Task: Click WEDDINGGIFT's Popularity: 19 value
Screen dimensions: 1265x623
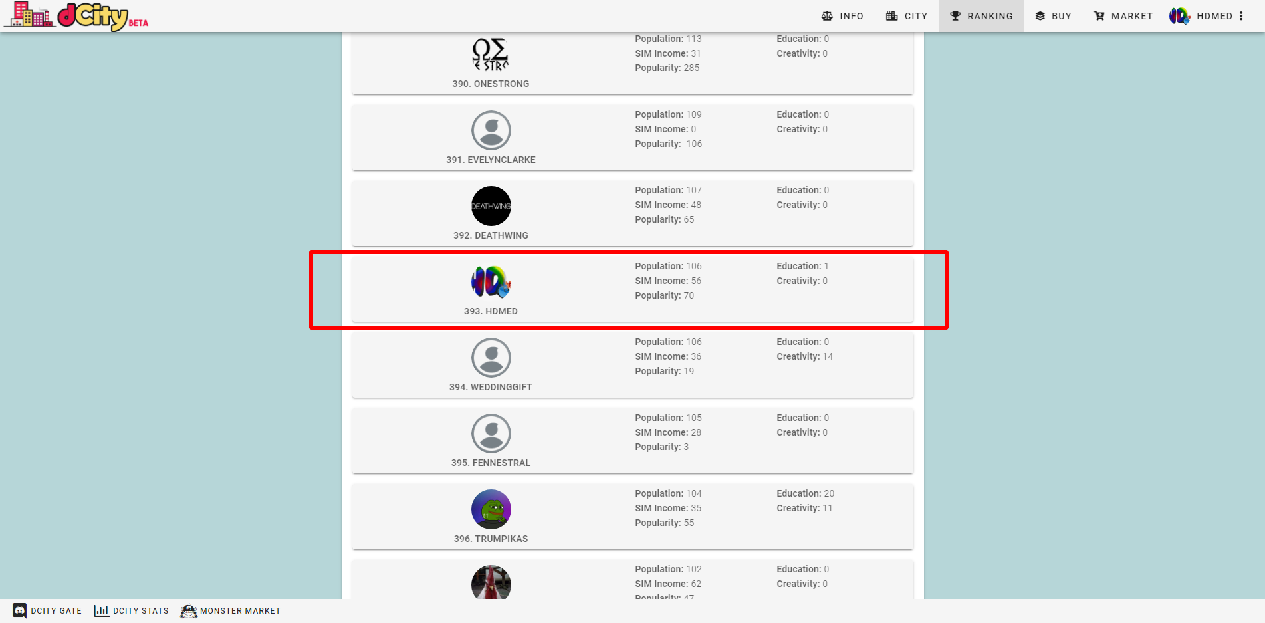Action: click(x=664, y=371)
